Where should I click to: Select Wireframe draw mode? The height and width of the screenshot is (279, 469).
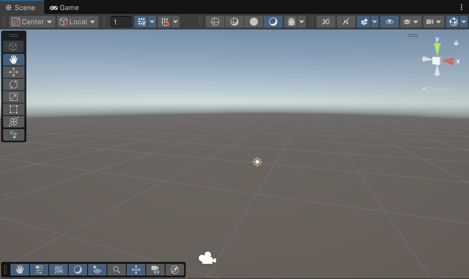215,22
